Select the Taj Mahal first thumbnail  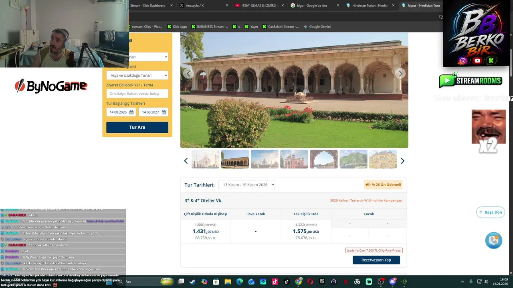point(206,159)
